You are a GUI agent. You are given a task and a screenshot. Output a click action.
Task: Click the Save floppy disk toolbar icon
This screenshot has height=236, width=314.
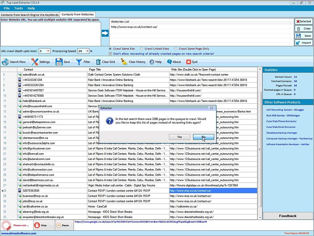pyautogui.click(x=59, y=62)
